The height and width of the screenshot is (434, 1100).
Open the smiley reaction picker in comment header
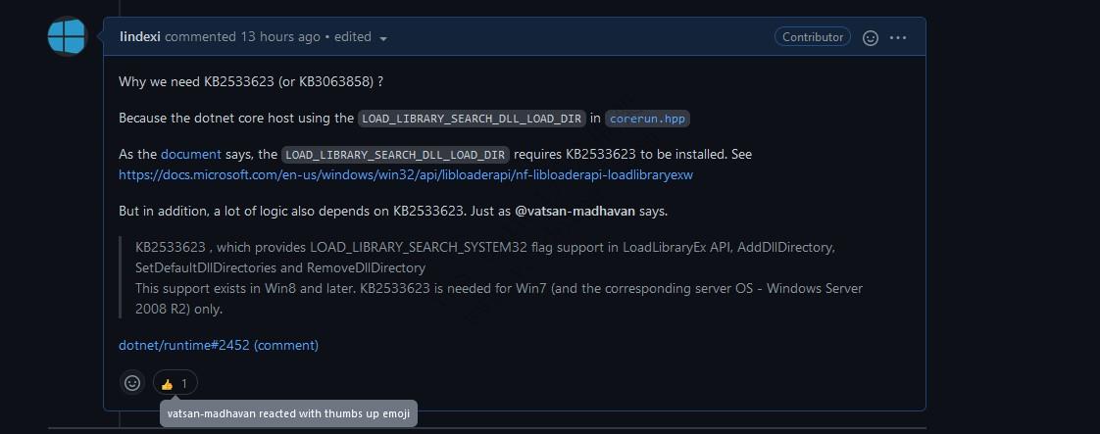(870, 38)
